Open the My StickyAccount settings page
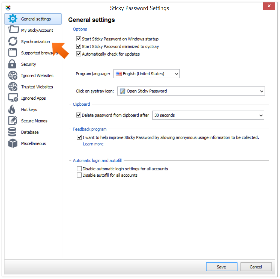The height and width of the screenshot is (279, 280). (x=37, y=30)
